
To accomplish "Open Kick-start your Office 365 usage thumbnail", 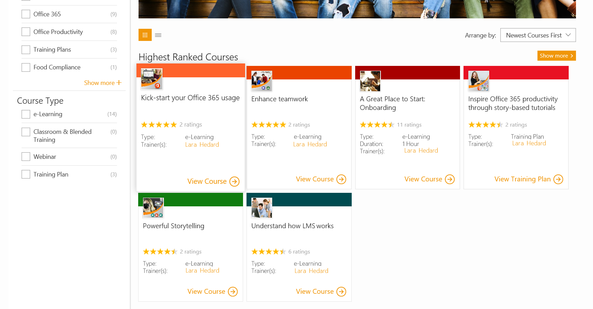I will tap(152, 79).
